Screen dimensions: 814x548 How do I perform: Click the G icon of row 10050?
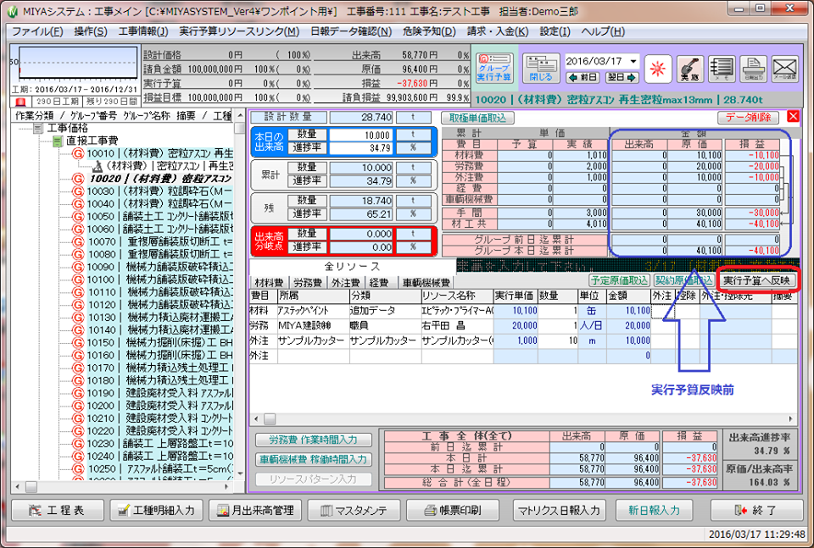tap(77, 216)
